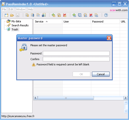
Task: Click the red-X delete entry icon
Action: pyautogui.click(x=91, y=15)
